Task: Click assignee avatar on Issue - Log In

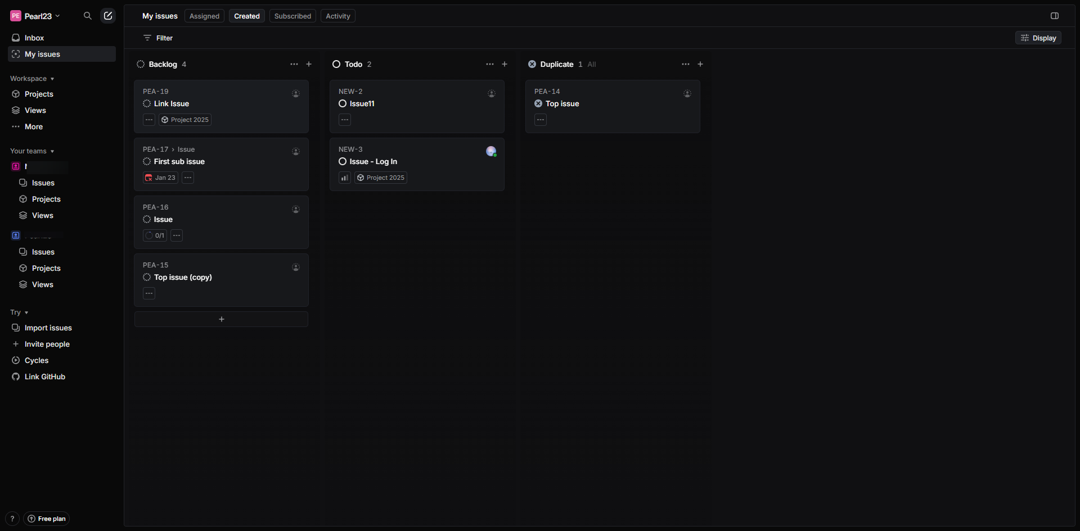Action: 491,151
